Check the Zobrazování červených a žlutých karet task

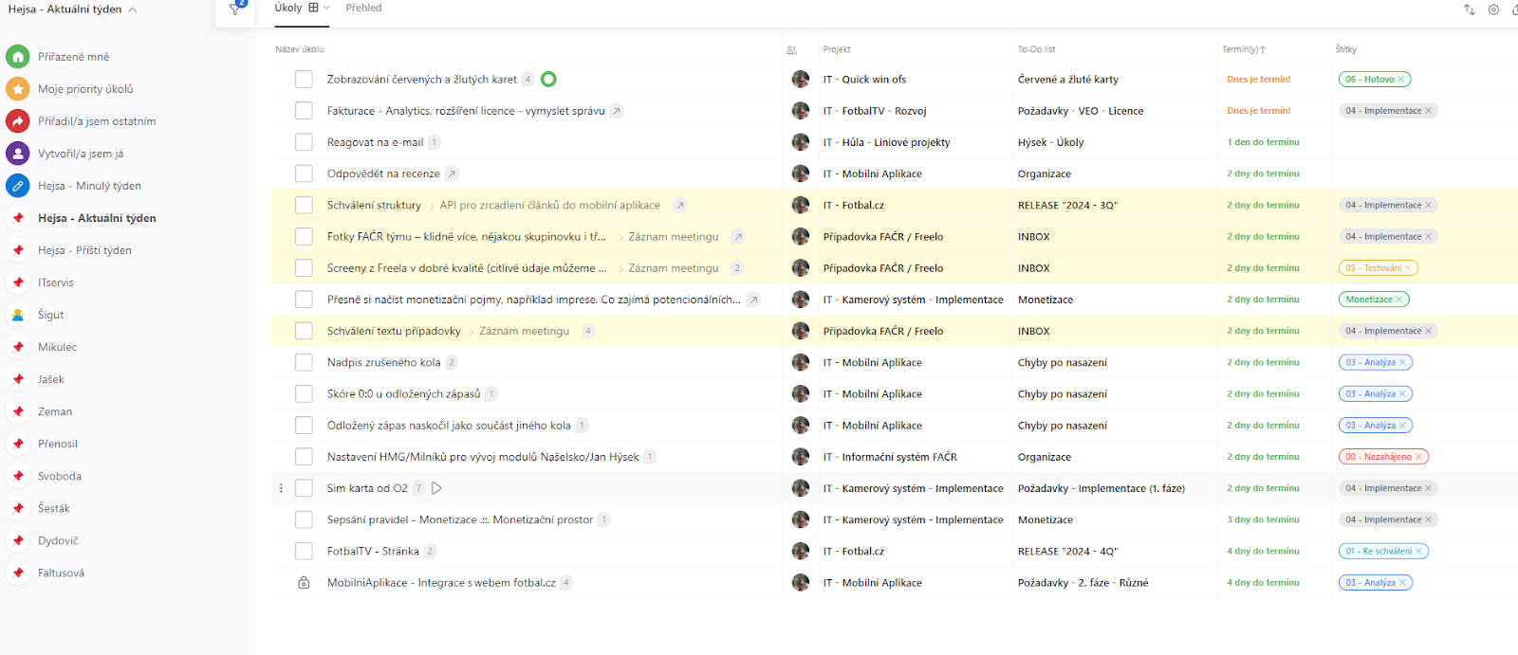pyautogui.click(x=304, y=80)
